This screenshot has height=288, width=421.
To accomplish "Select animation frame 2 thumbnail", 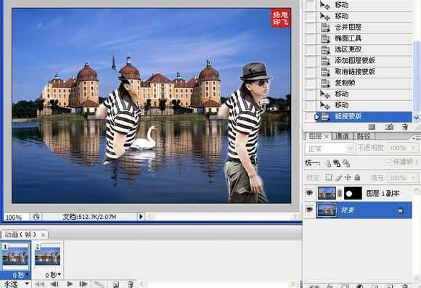I will [47, 256].
